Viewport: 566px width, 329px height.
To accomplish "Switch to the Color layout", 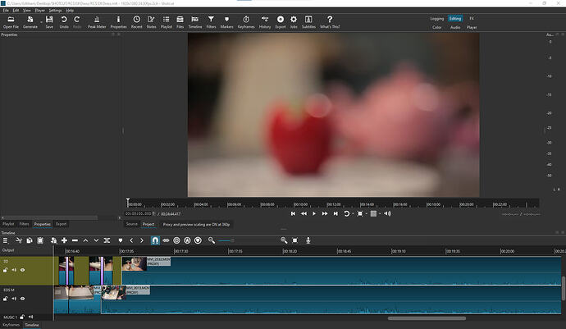I will point(436,27).
